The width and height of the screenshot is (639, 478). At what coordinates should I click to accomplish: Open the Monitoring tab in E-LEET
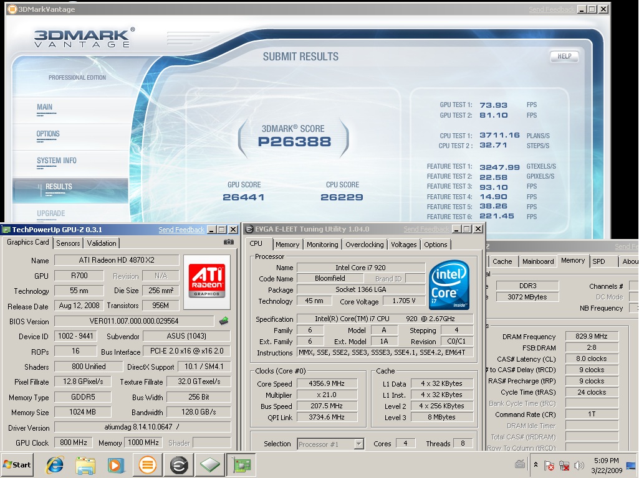click(322, 245)
